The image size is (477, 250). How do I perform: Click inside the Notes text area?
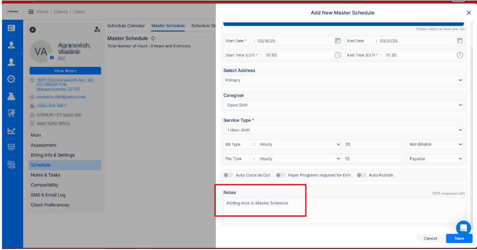point(344,210)
